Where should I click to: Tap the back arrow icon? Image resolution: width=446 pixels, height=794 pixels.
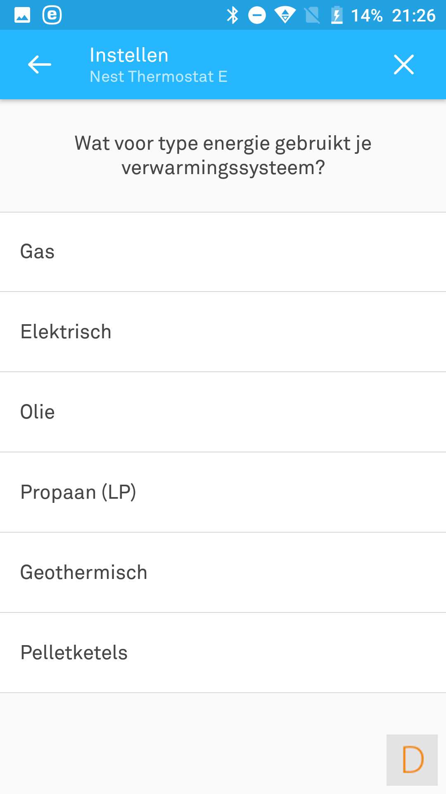click(40, 65)
